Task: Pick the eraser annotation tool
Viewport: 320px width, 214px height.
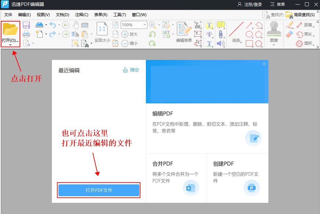Action: (x=289, y=34)
